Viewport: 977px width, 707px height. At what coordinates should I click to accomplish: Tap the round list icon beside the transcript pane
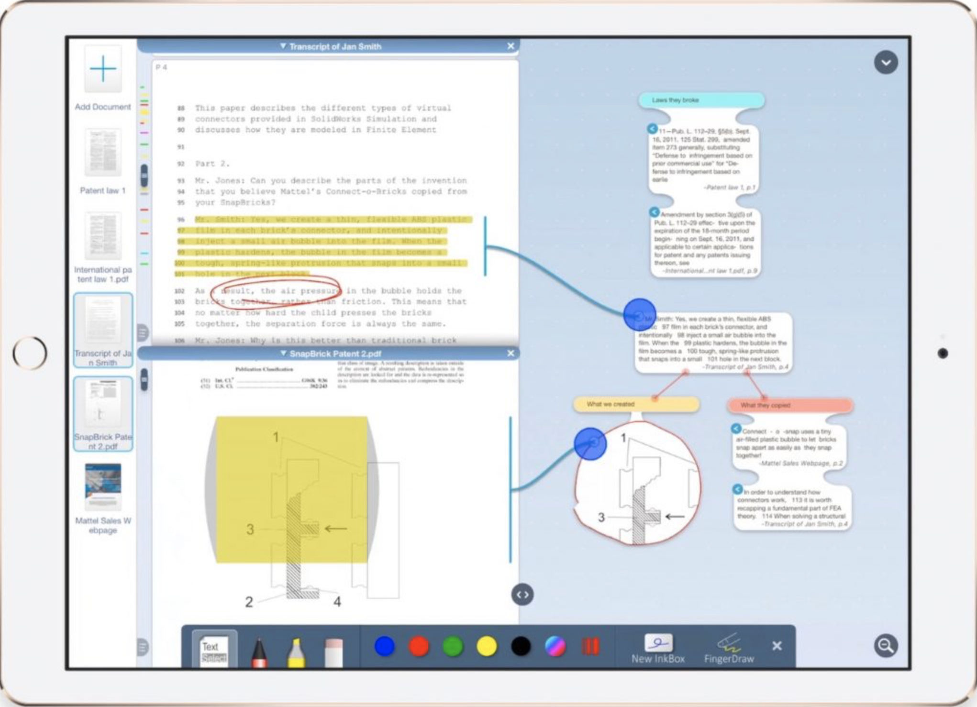coord(143,332)
